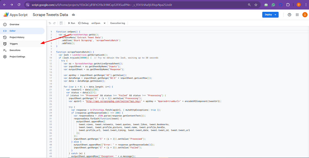
Task: Open Overview in the sidebar
Action: click(23, 24)
